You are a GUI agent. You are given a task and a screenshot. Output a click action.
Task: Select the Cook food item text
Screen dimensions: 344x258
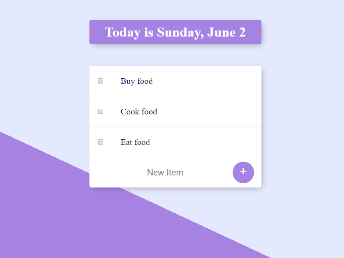tap(139, 111)
